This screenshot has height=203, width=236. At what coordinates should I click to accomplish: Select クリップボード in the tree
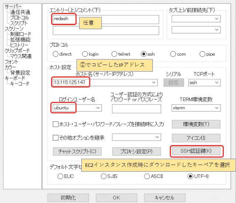17,51
